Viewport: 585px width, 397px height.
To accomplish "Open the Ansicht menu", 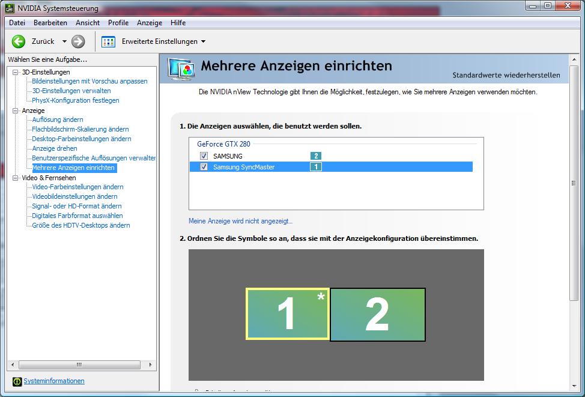I will click(88, 23).
